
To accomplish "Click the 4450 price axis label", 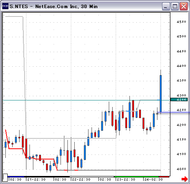I will tap(181, 51).
